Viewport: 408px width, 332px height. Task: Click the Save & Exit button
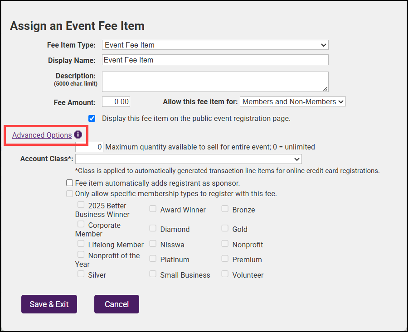pyautogui.click(x=49, y=304)
